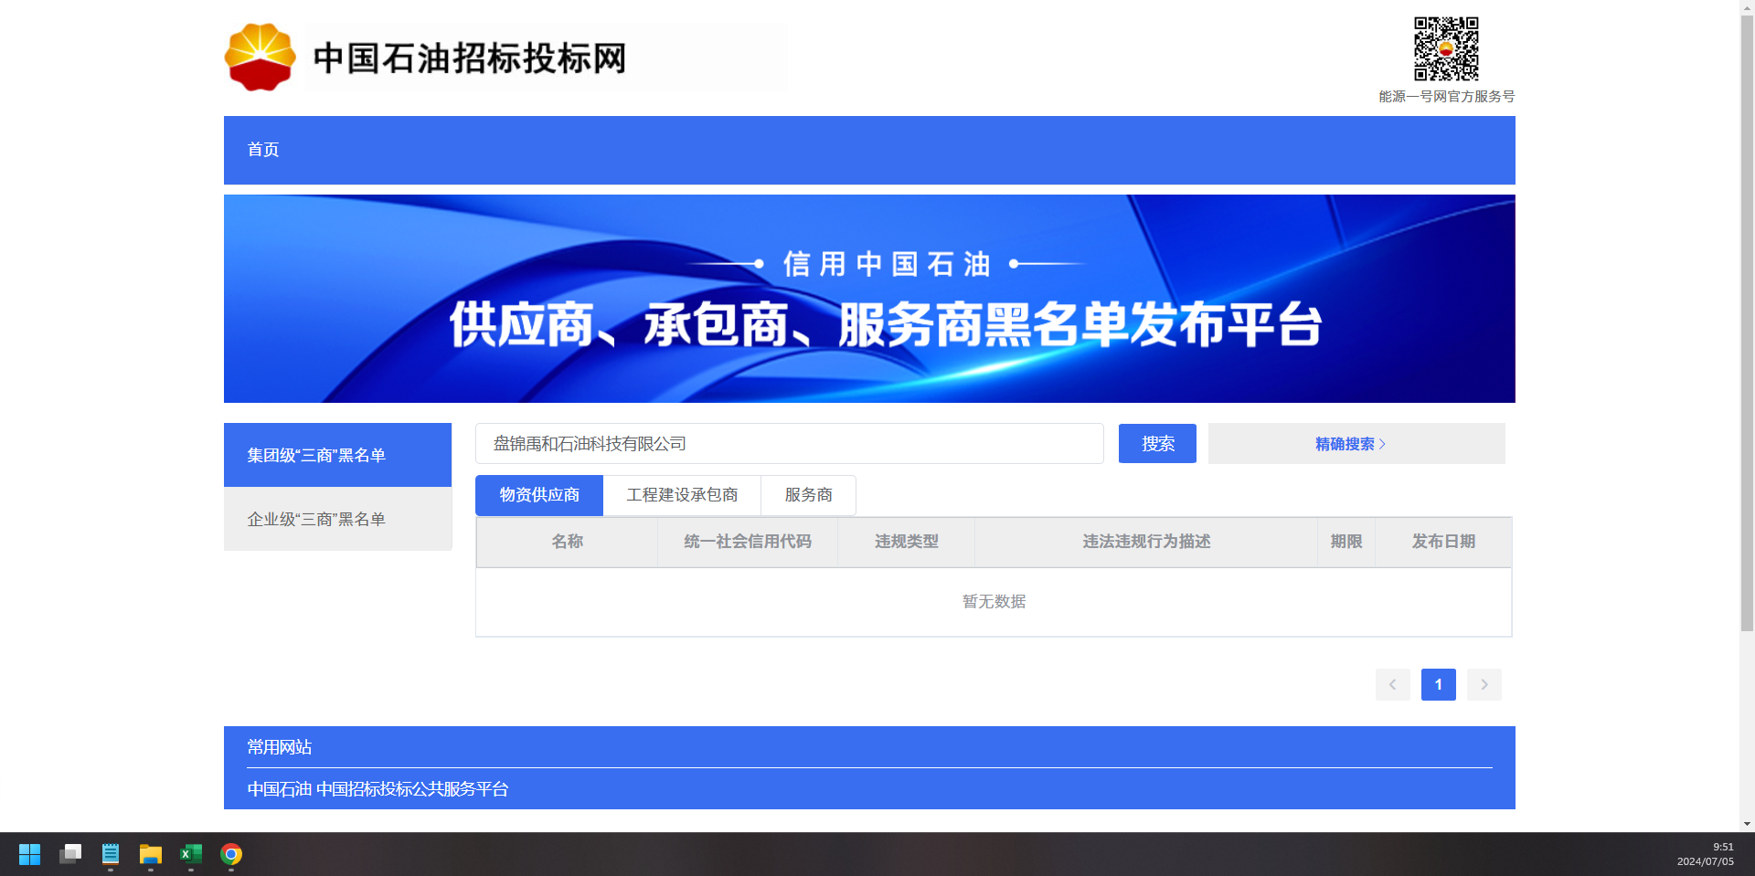Click the page vertical scrollbar thumb
1755x876 pixels.
[x=1747, y=322]
